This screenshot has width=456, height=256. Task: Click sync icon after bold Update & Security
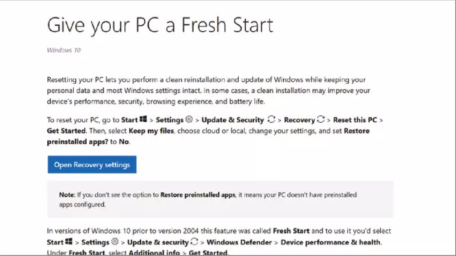[271, 120]
